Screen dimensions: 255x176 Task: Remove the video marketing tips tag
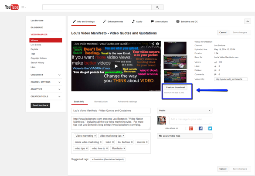[x=123, y=136]
